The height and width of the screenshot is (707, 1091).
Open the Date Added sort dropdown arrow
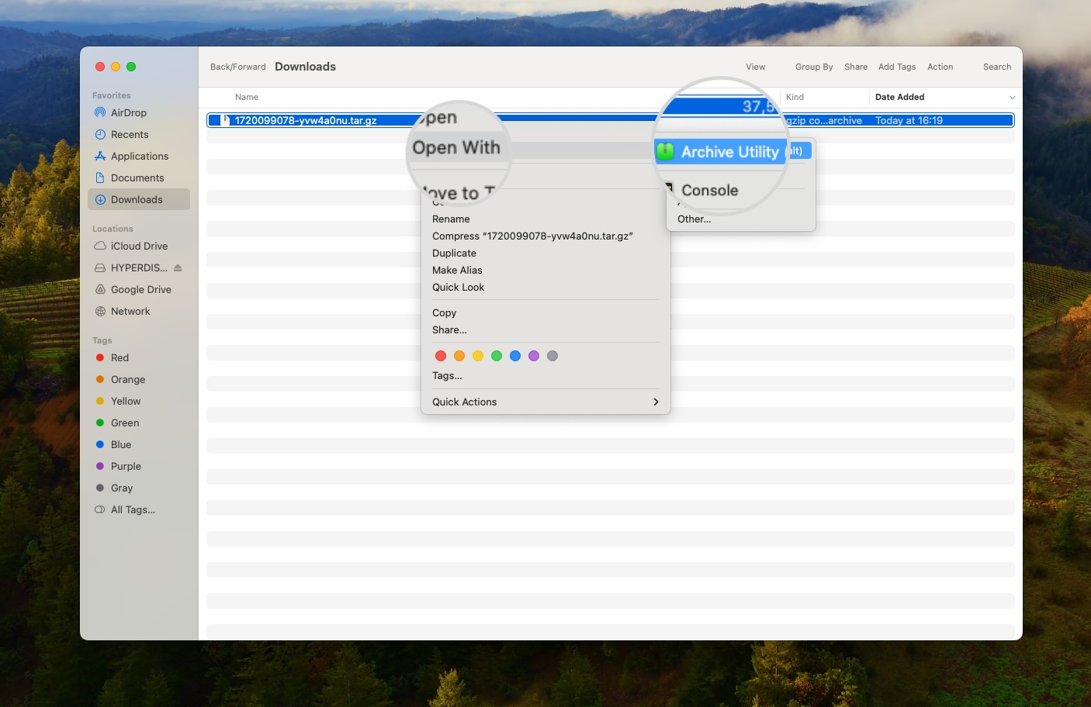coord(1011,97)
